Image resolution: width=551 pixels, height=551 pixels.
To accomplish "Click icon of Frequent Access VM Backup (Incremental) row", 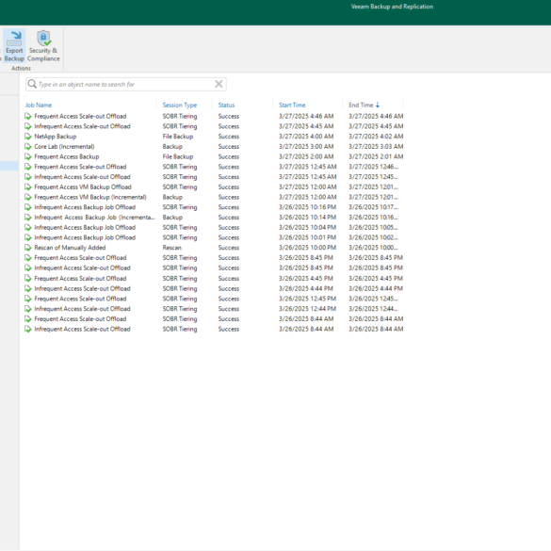I will 28,197.
